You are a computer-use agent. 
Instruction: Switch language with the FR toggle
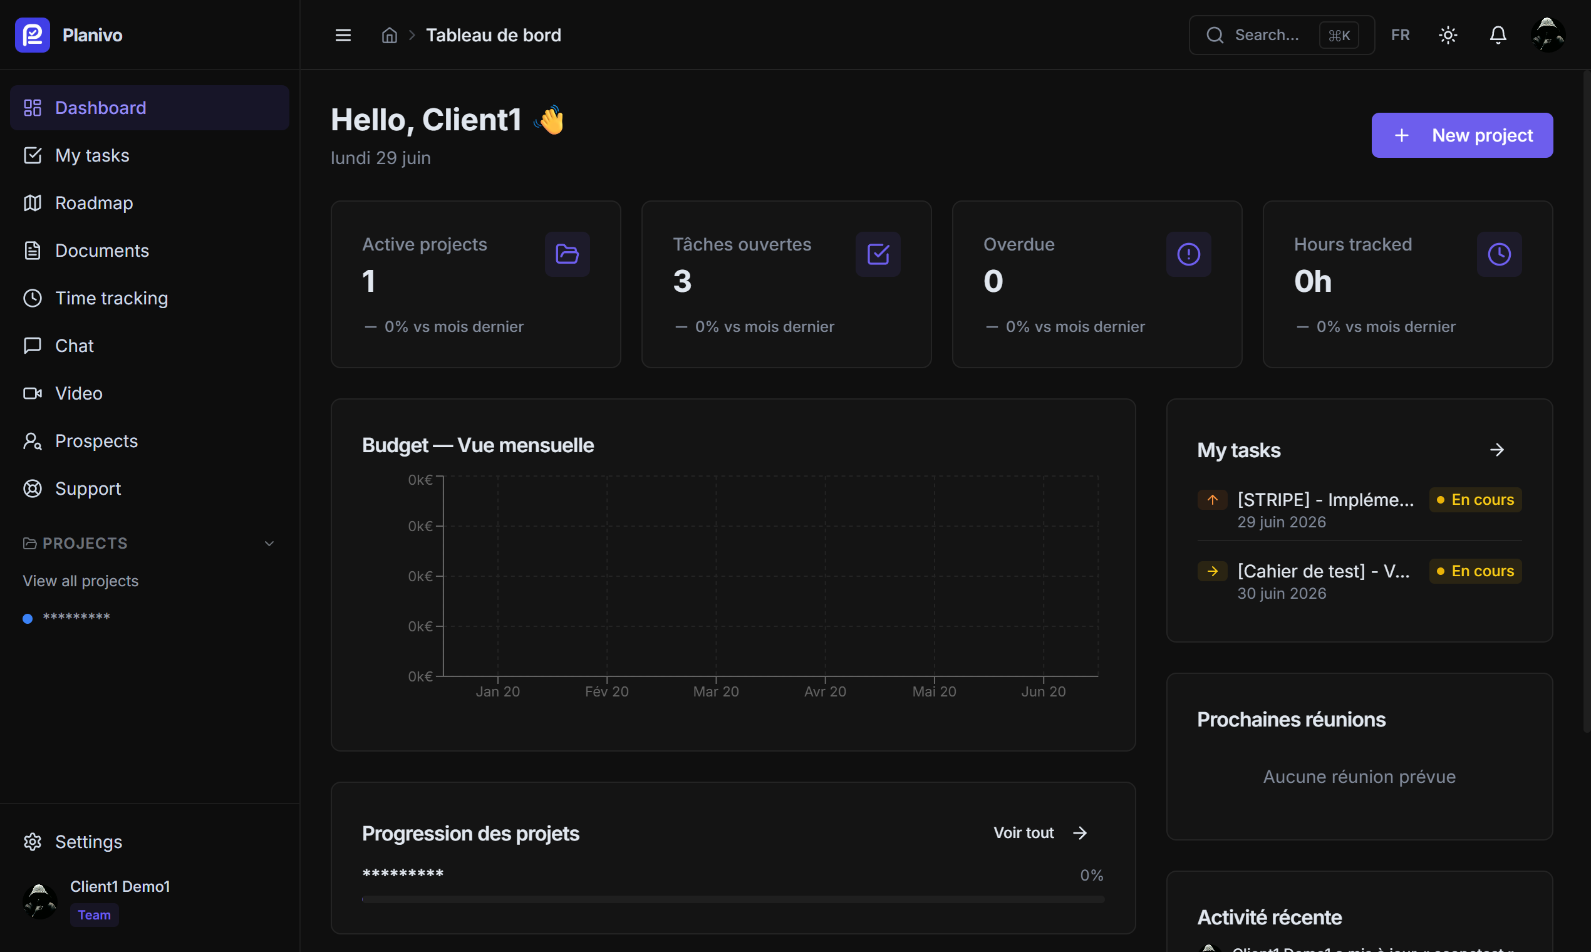(1400, 34)
